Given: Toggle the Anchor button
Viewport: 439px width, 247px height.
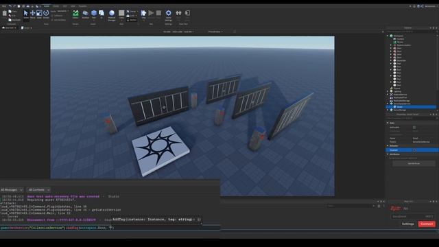Looking at the screenshot, I should [132, 20].
